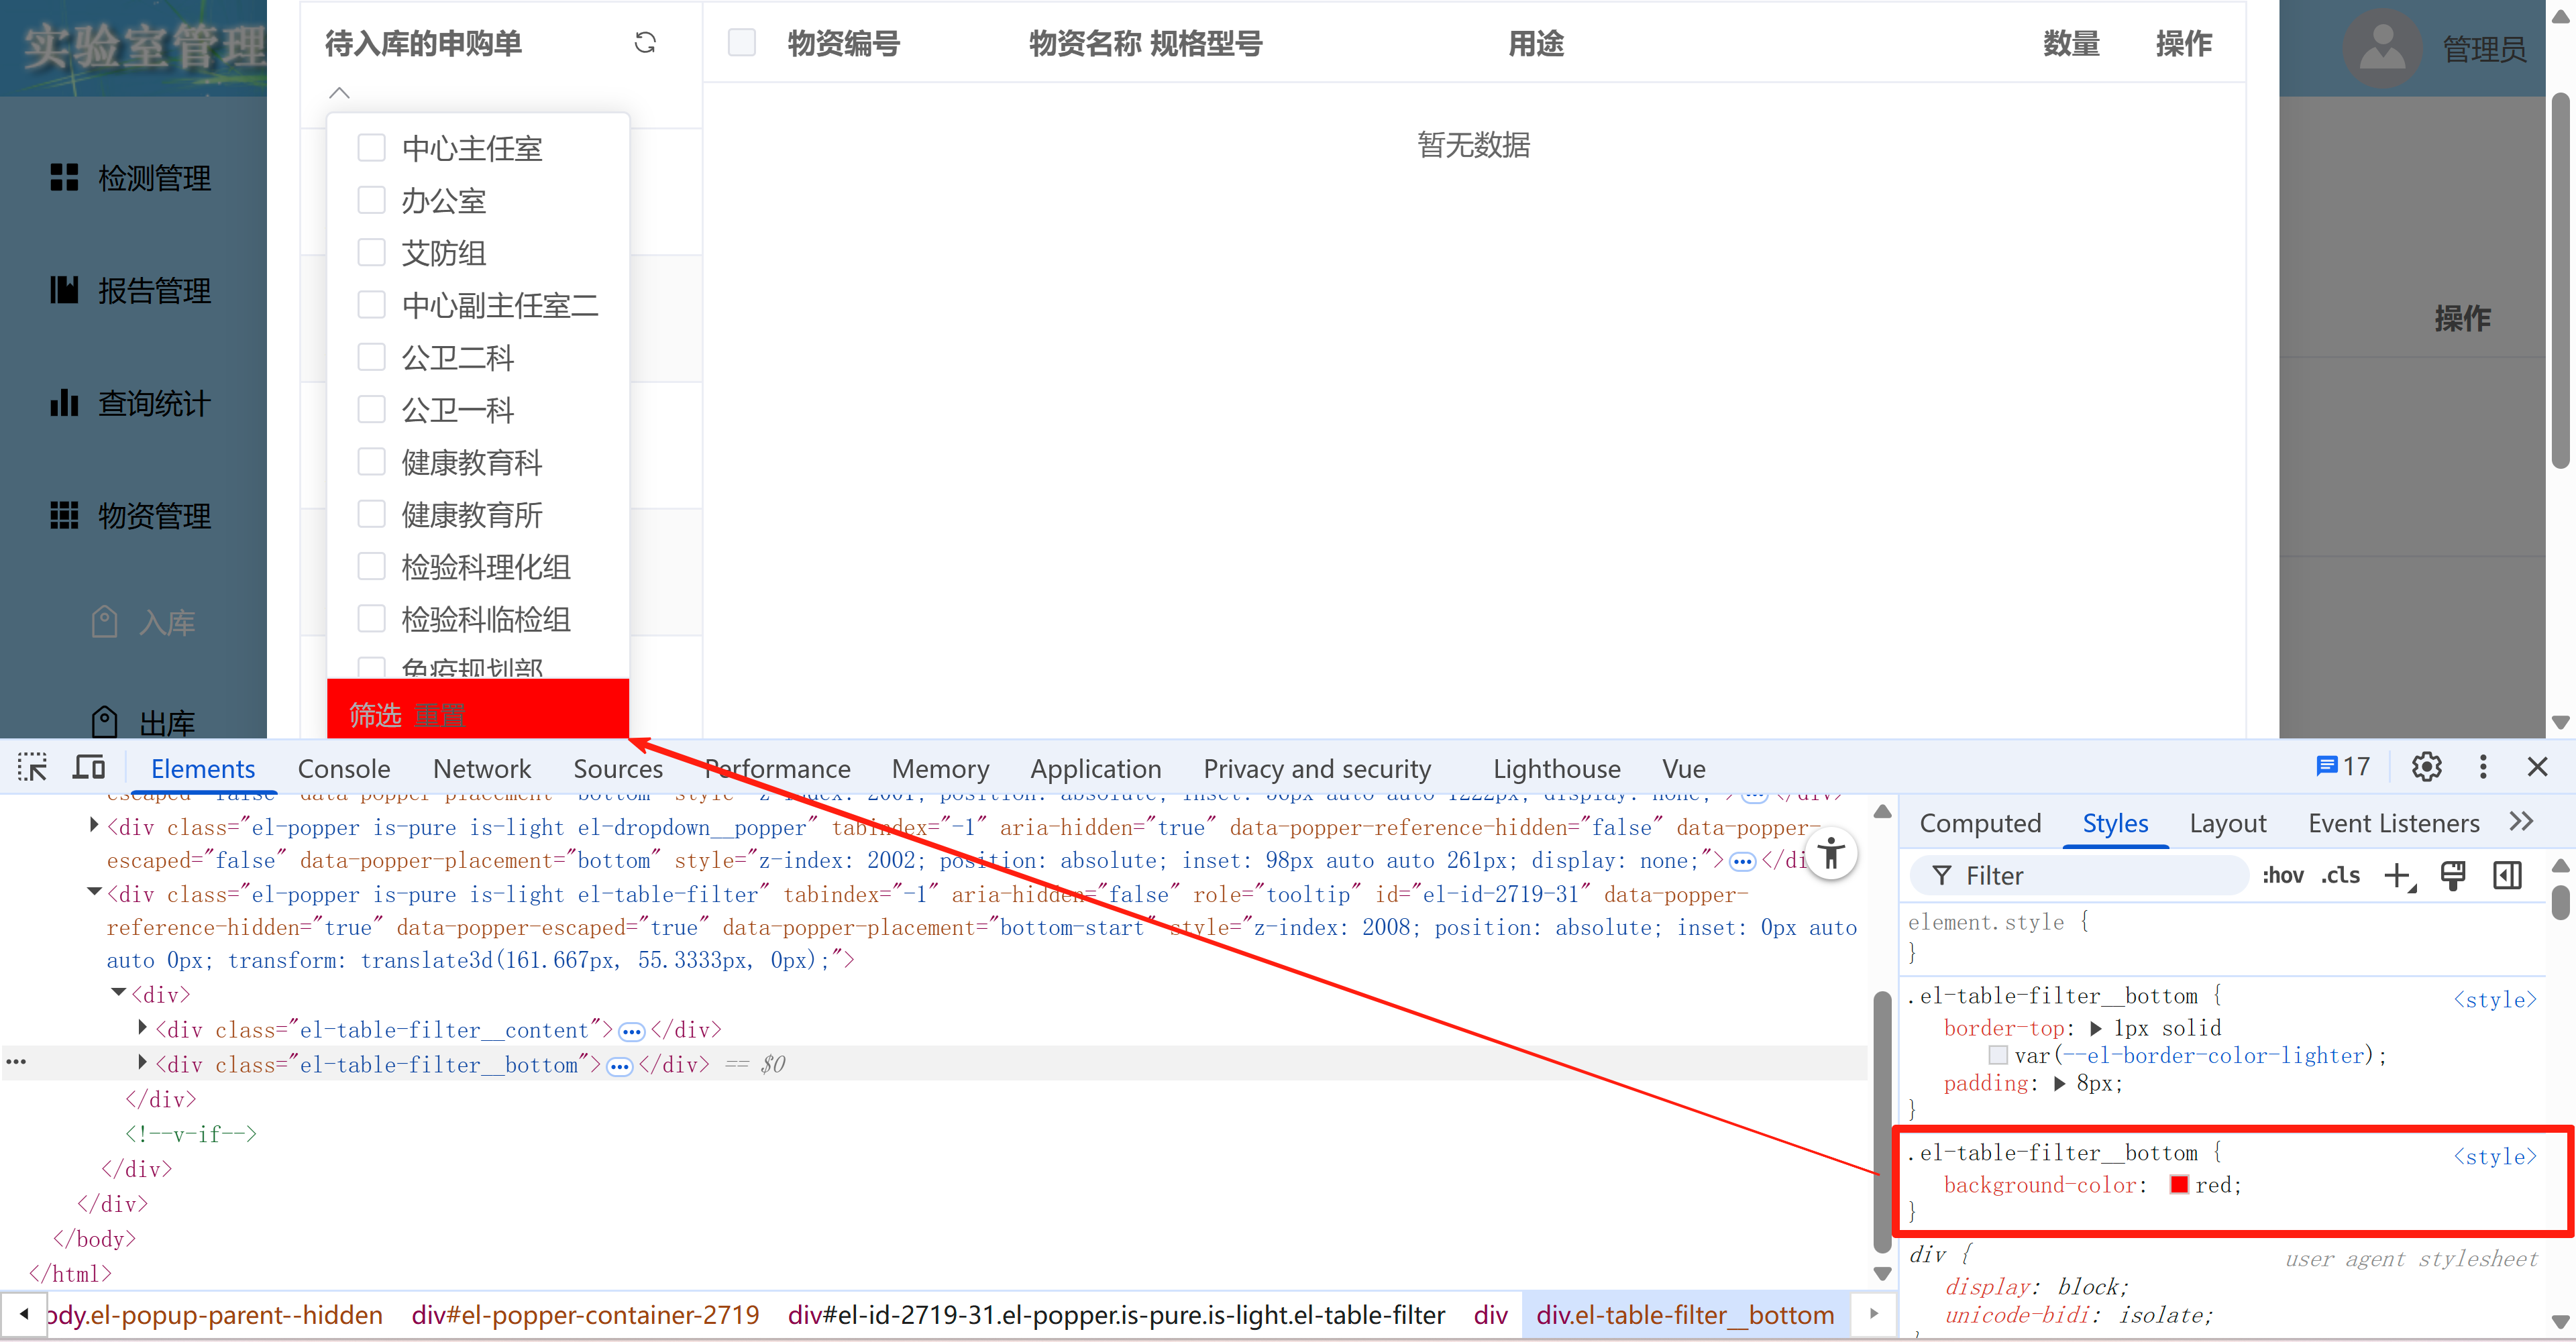Viewport: 2576px width, 1342px height.
Task: Click the red background-color swatch
Action: [x=2179, y=1185]
